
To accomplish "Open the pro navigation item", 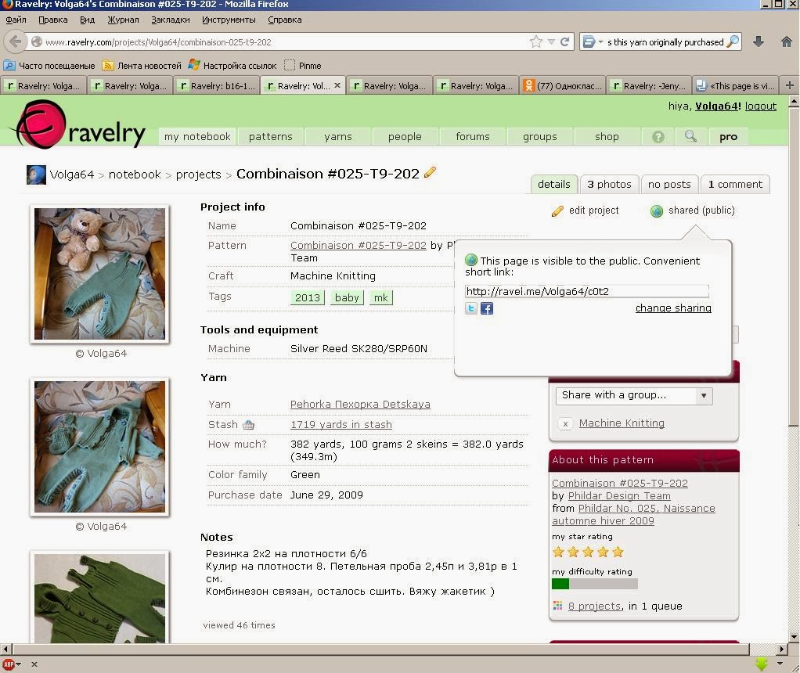I will (728, 137).
